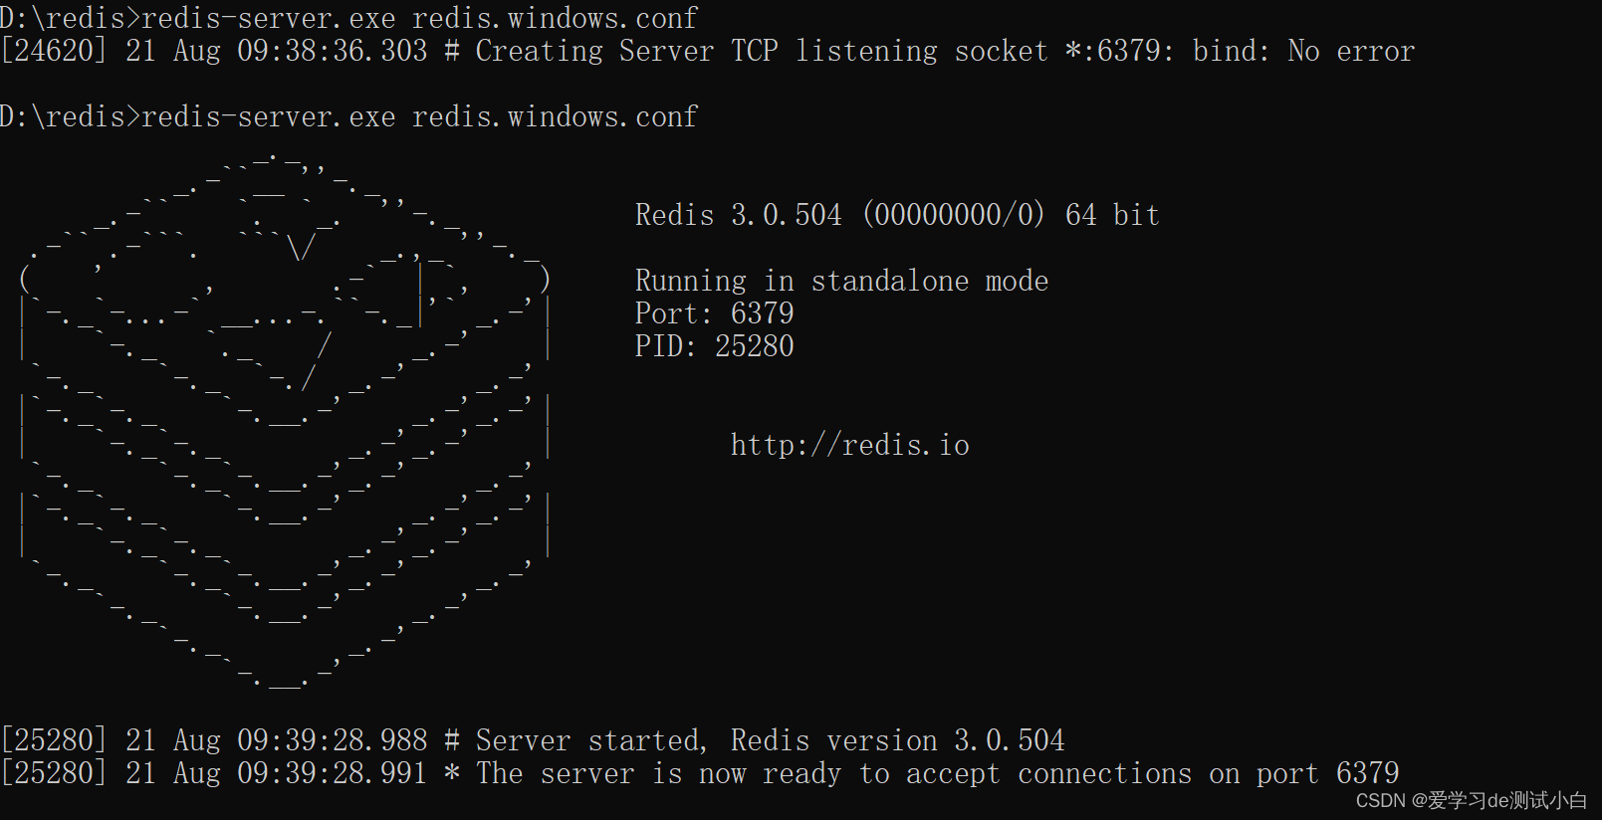Image resolution: width=1602 pixels, height=820 pixels.
Task: Click 'Creating Server TCP listening socket' text
Action: pos(762,51)
